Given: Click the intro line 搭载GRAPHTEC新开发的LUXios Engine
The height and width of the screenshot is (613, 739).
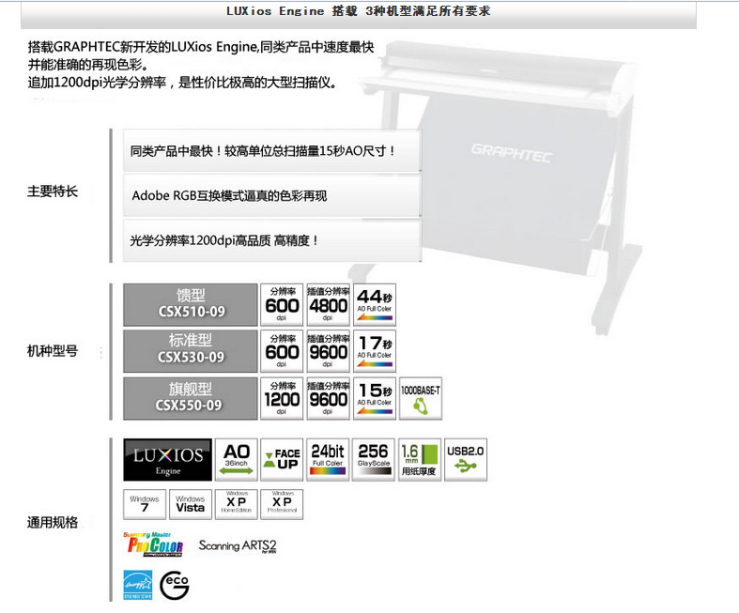Looking at the screenshot, I should coord(201,47).
